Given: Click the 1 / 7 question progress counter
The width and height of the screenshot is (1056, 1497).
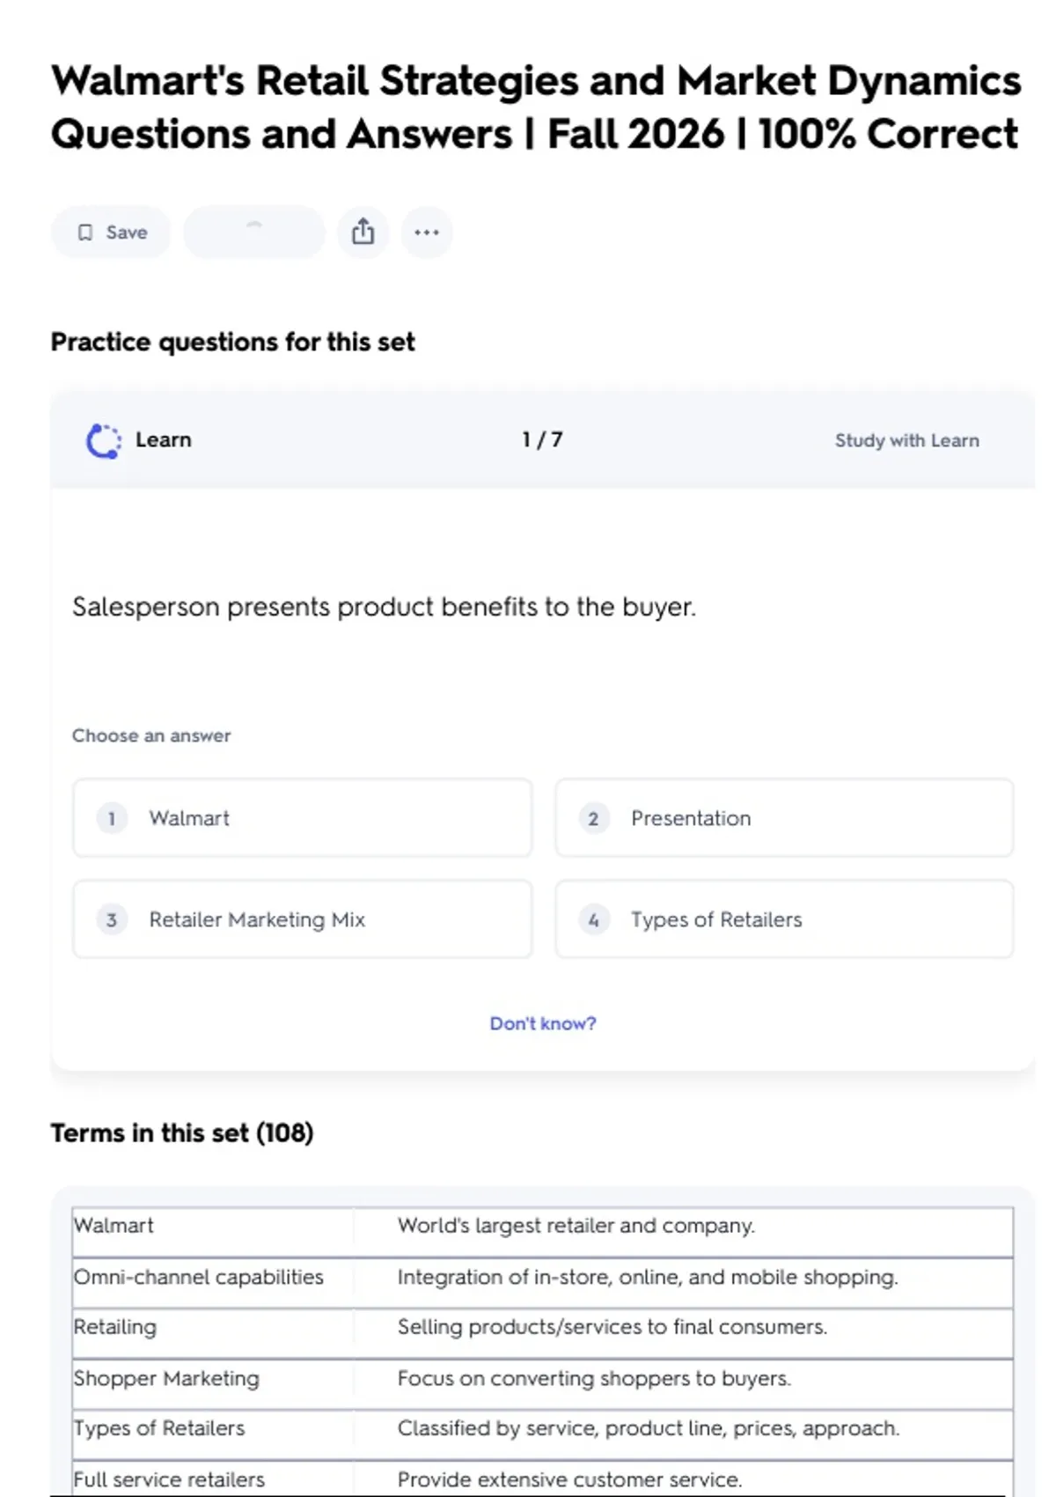Looking at the screenshot, I should tap(542, 439).
